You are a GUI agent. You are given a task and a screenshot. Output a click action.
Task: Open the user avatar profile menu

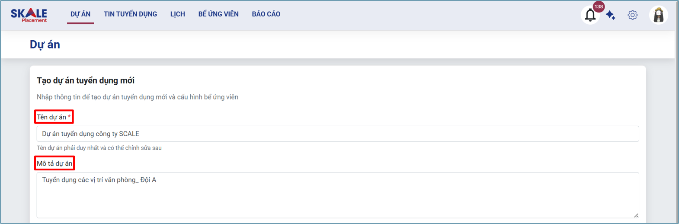[x=658, y=15]
